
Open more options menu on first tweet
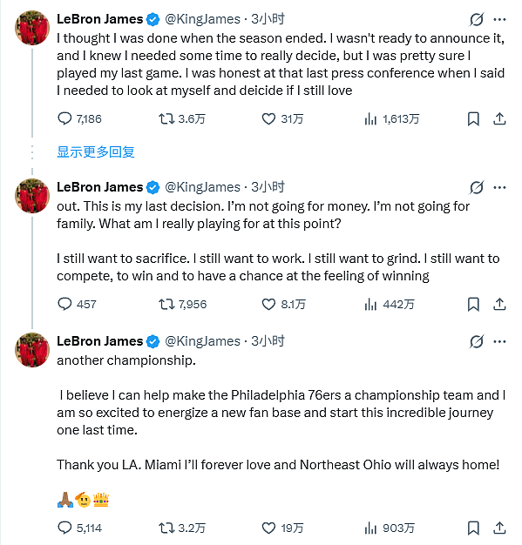pyautogui.click(x=499, y=19)
